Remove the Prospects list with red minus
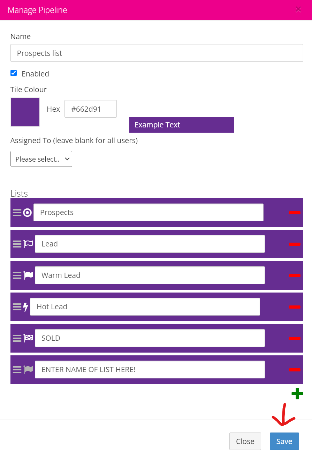The image size is (312, 458). click(x=295, y=213)
